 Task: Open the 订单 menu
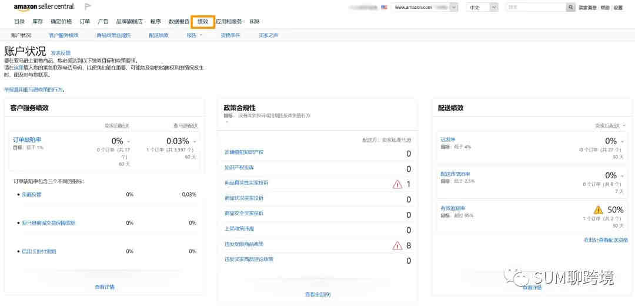(85, 22)
